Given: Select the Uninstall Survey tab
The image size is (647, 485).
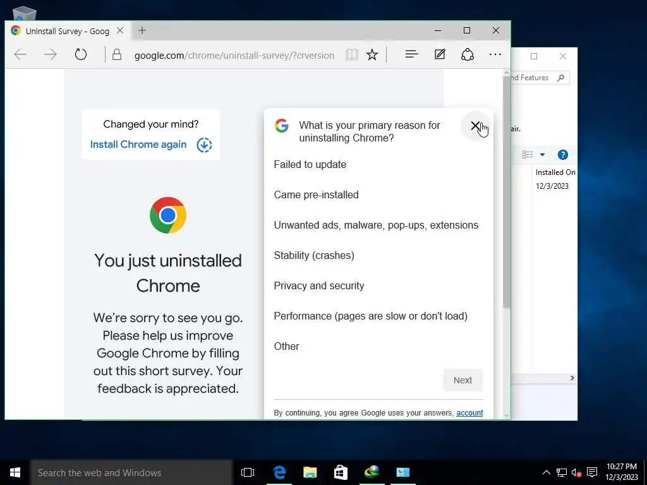Looking at the screenshot, I should click(68, 31).
